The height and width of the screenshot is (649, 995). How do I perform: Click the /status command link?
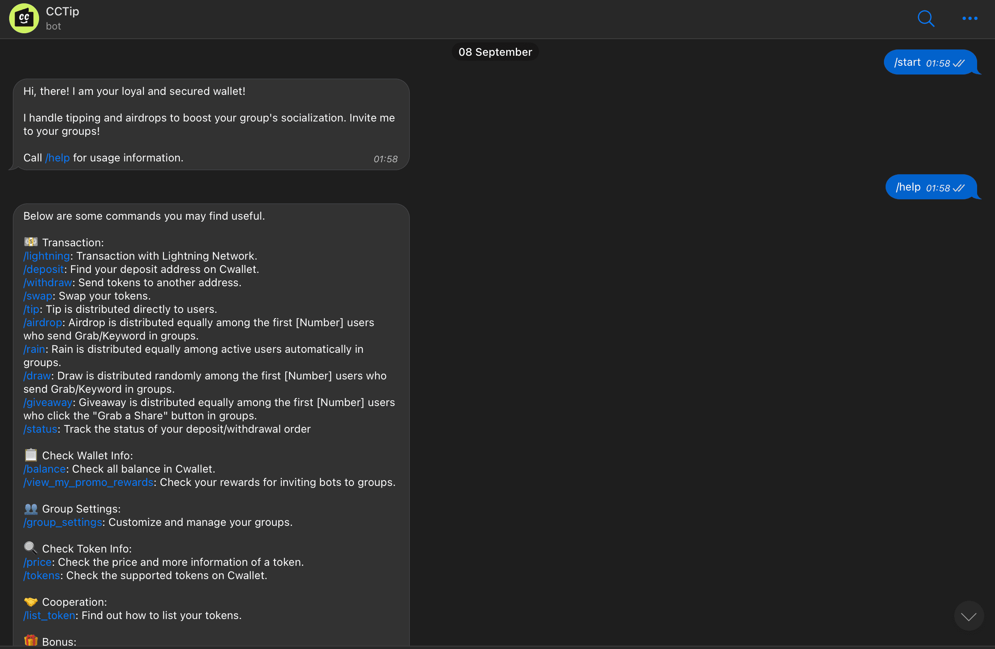click(x=40, y=429)
